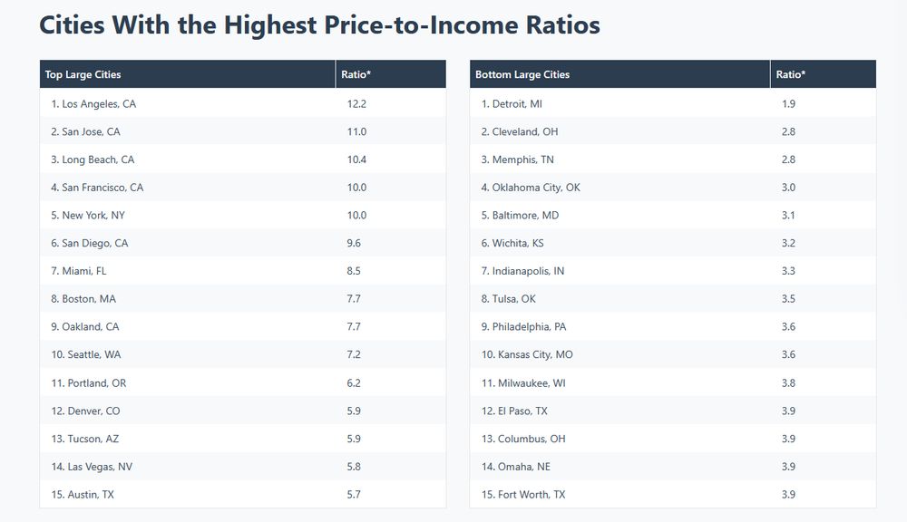The image size is (907, 522).
Task: Select '7. Miami, FL' entry
Action: [243, 271]
